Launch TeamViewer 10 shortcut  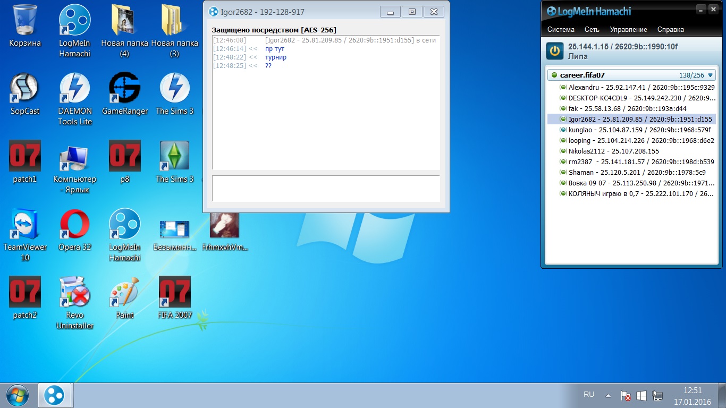tap(25, 235)
